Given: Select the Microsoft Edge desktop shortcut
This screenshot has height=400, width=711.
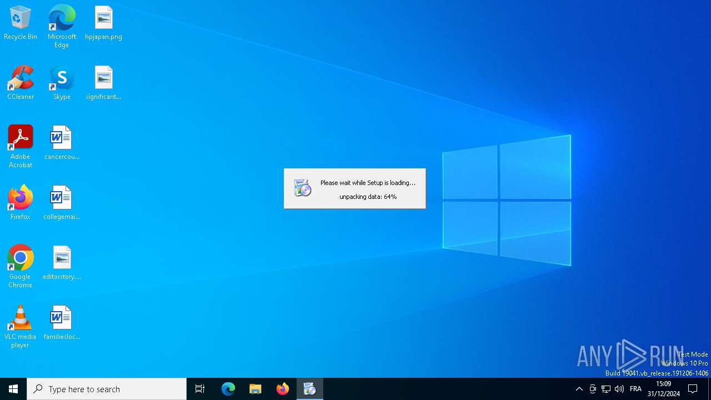Looking at the screenshot, I should pos(62,26).
